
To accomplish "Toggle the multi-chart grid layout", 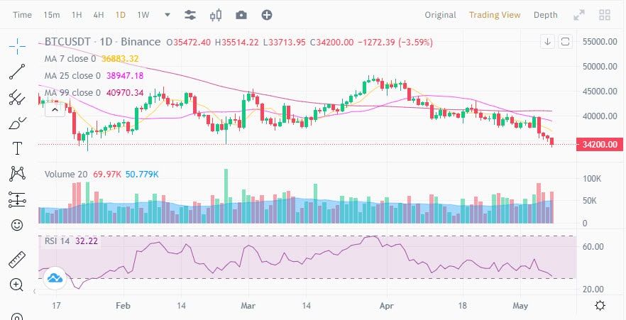I will 605,15.
